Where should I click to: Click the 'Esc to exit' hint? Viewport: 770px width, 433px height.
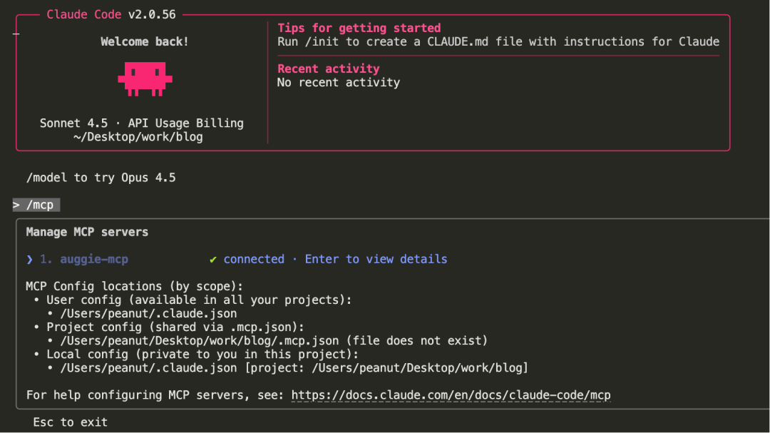click(x=70, y=422)
